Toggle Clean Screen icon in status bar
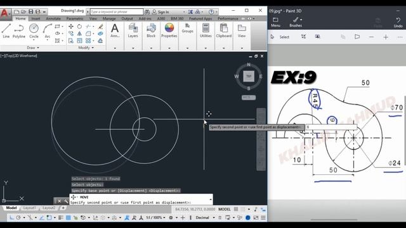 tap(256, 218)
